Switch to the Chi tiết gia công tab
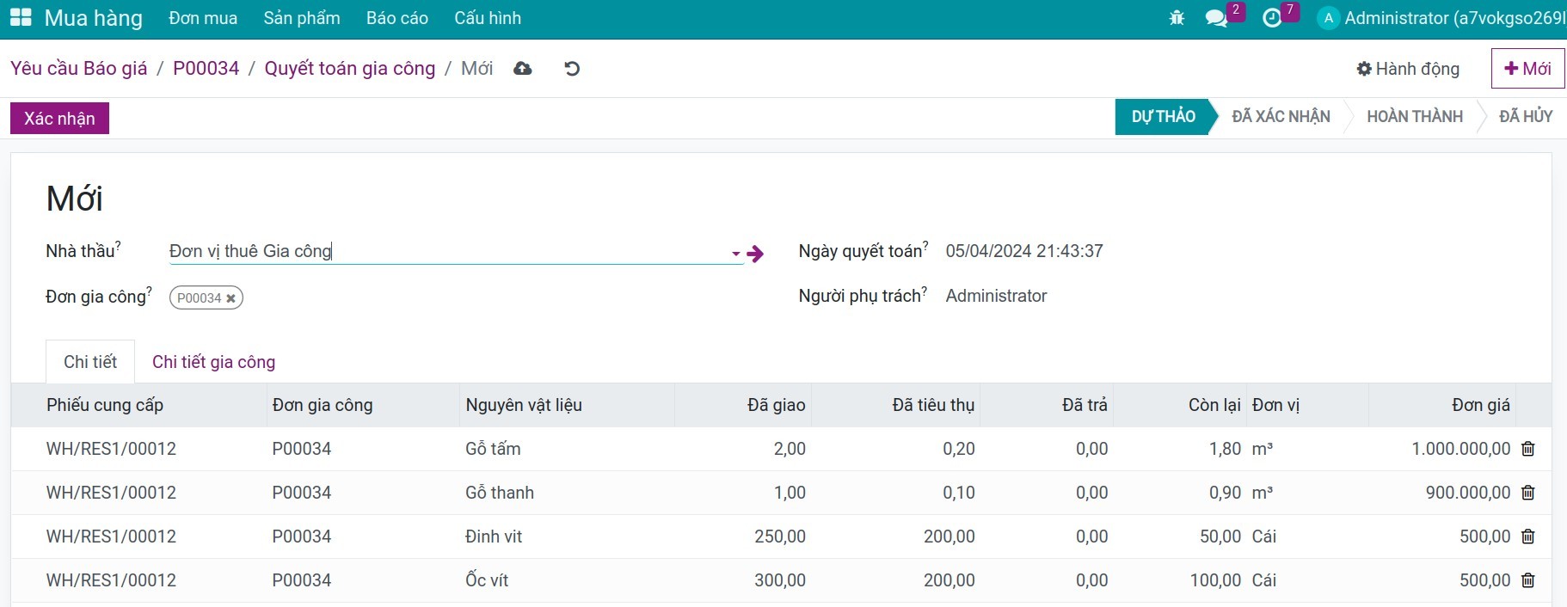The image size is (1567, 607). point(214,362)
